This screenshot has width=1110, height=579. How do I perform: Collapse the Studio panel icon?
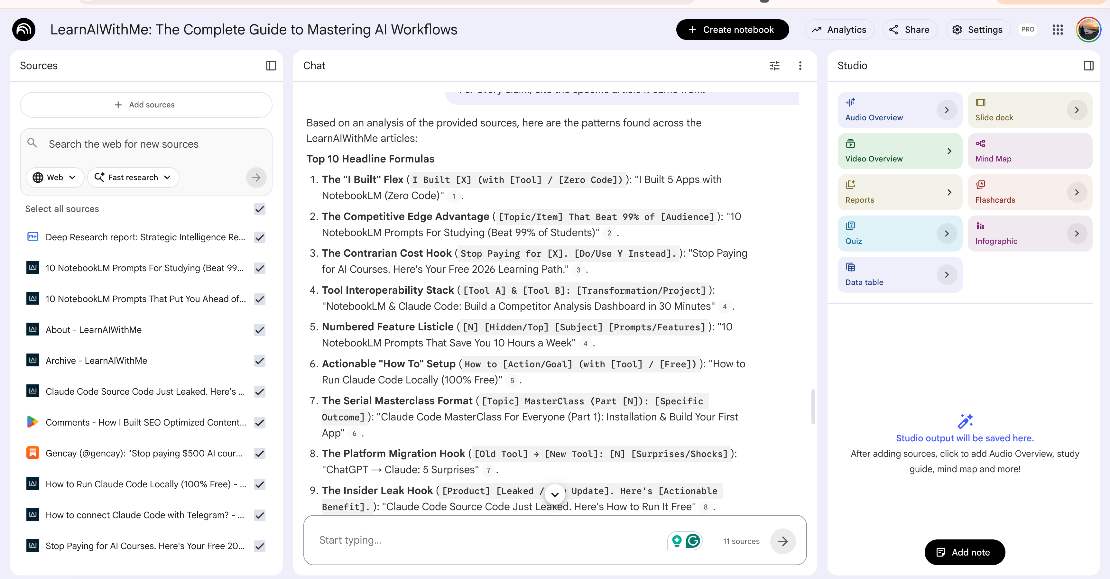(x=1088, y=66)
